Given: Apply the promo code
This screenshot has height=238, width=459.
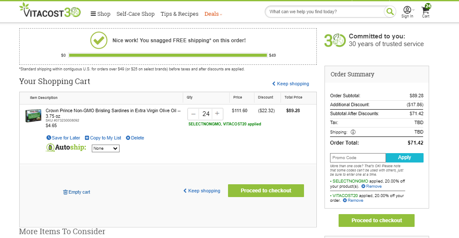Looking at the screenshot, I should 404,157.
